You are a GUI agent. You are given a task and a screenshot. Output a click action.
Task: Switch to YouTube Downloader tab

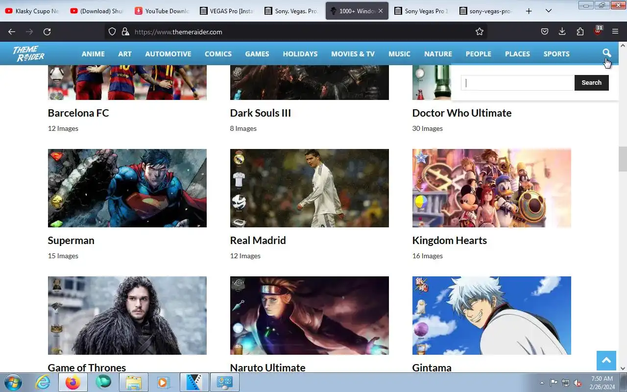click(162, 11)
